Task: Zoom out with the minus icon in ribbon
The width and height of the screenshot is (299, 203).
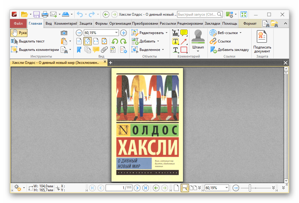Action: tap(79, 33)
